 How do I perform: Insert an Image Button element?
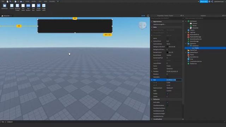[x=38, y=7]
